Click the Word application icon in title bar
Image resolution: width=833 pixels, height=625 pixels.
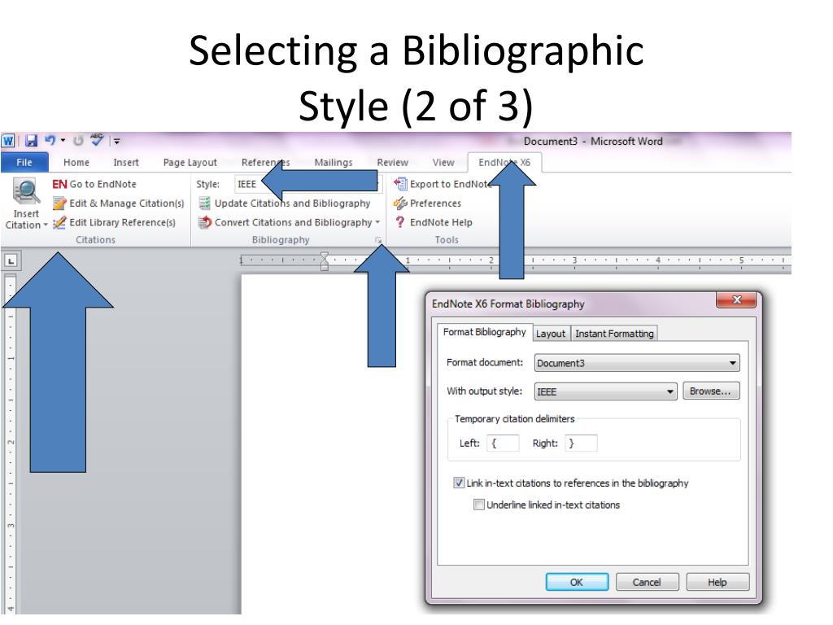(x=8, y=141)
